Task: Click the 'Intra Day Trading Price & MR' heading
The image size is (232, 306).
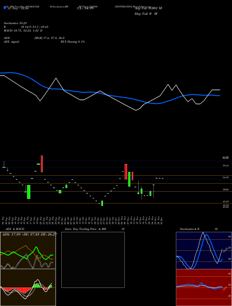Action: tap(85, 229)
